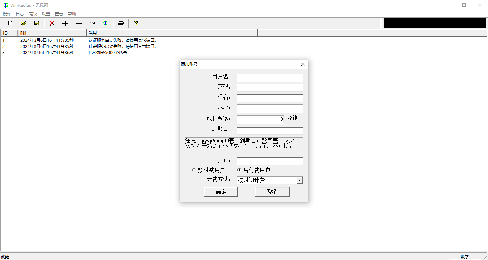Click into the 组名 input field
The image size is (488, 260).
click(x=270, y=98)
